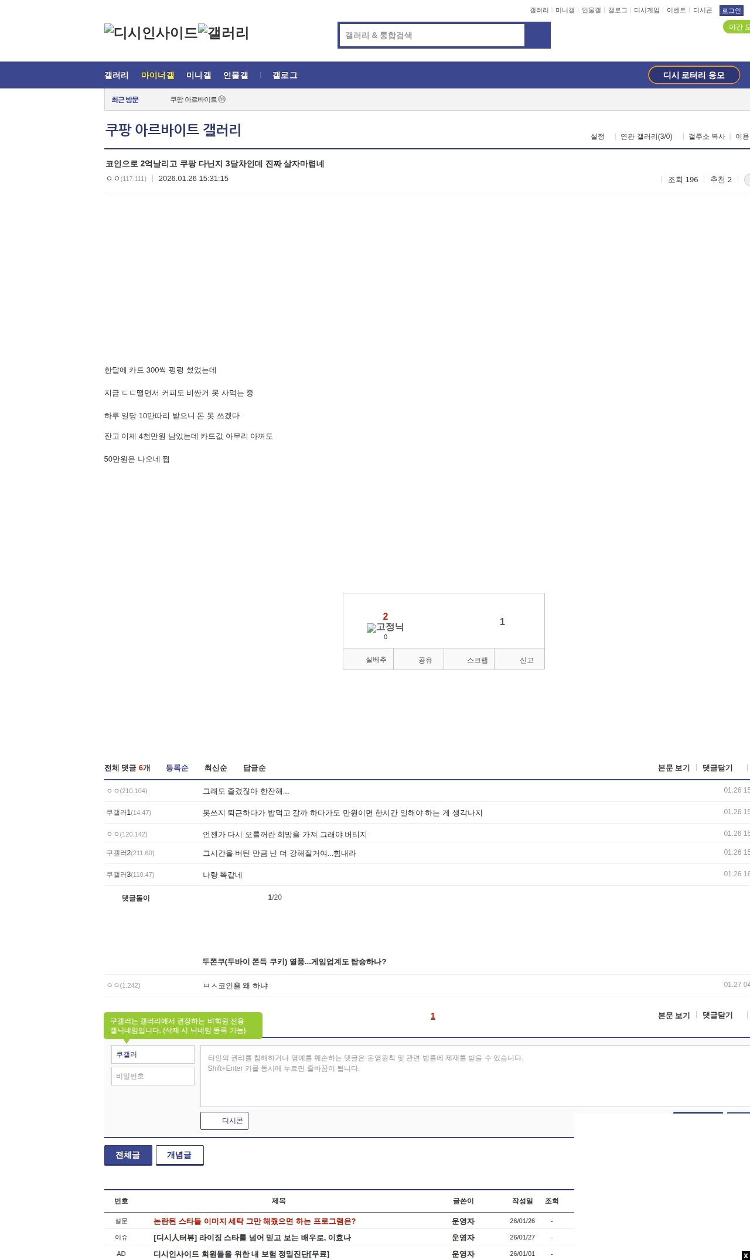Open the [디시人터뷰] 라이징 스타 post
The width and height of the screenshot is (750, 1260).
(x=253, y=1238)
